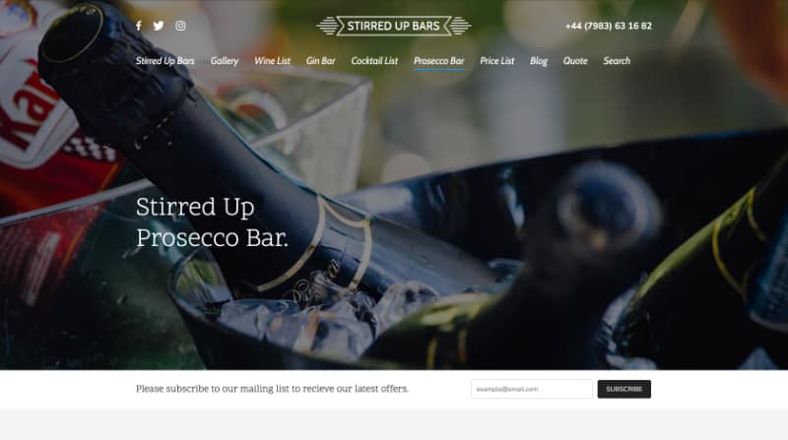This screenshot has width=788, height=440.
Task: Open the Instagram camera icon
Action: (x=180, y=26)
